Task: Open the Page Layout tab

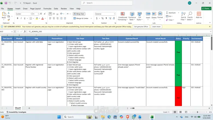Action: point(35,8)
